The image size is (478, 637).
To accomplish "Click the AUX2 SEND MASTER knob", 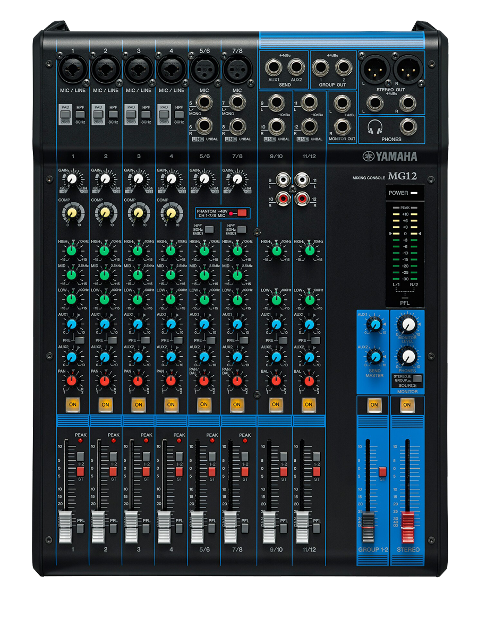I will 375,356.
